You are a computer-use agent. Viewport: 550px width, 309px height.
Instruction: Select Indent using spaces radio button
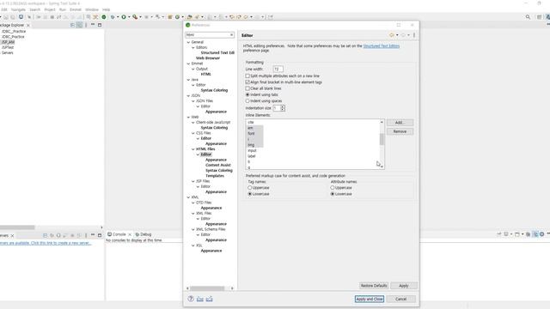(247, 101)
